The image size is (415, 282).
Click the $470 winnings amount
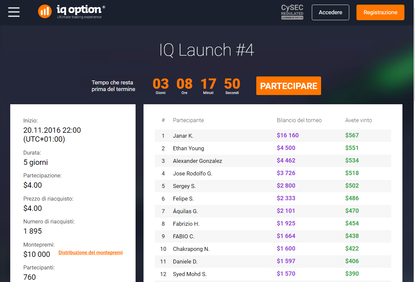(x=352, y=211)
